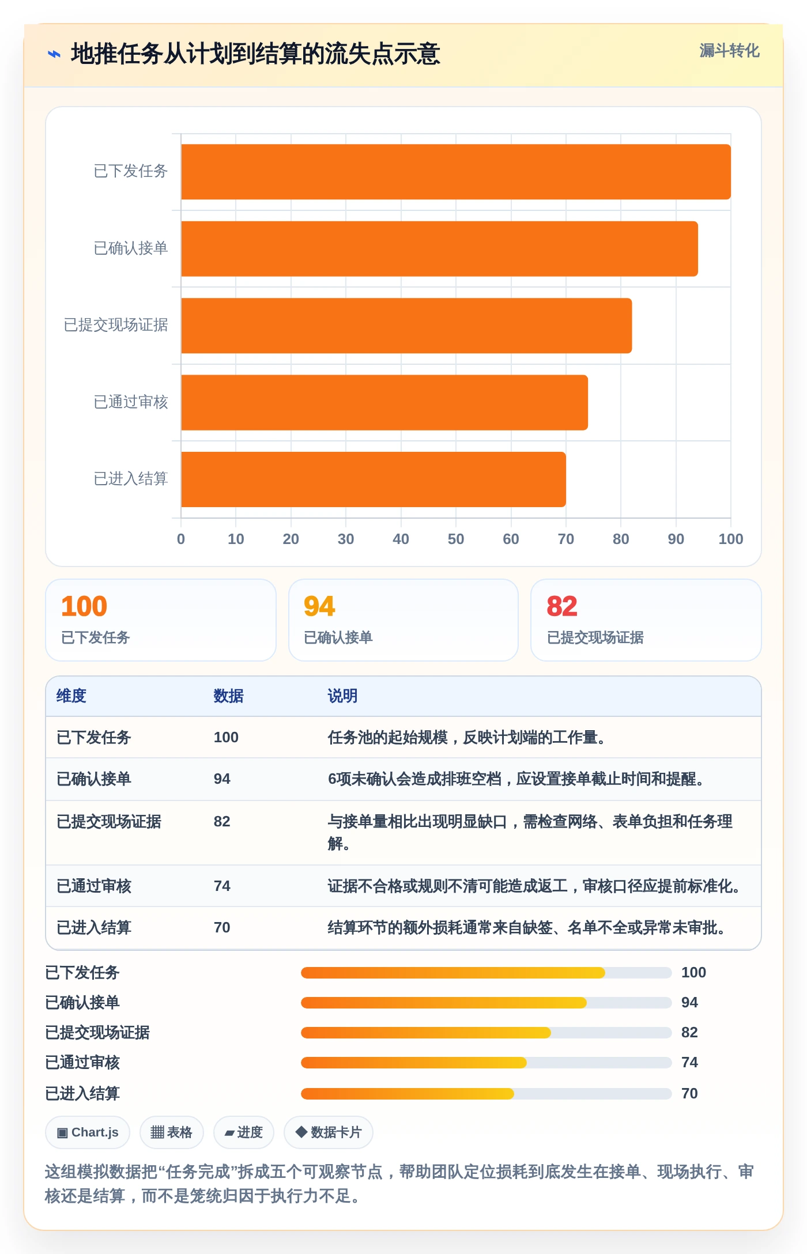Screen dimensions: 807x1254
Task: Click the 已提交现场证据 chart bar
Action: tap(406, 326)
